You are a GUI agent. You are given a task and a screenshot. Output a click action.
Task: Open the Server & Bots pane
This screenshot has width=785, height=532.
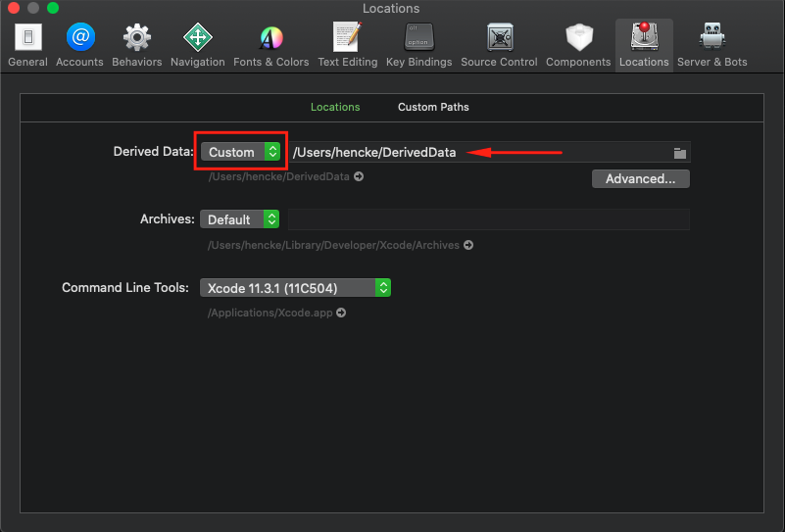click(711, 45)
